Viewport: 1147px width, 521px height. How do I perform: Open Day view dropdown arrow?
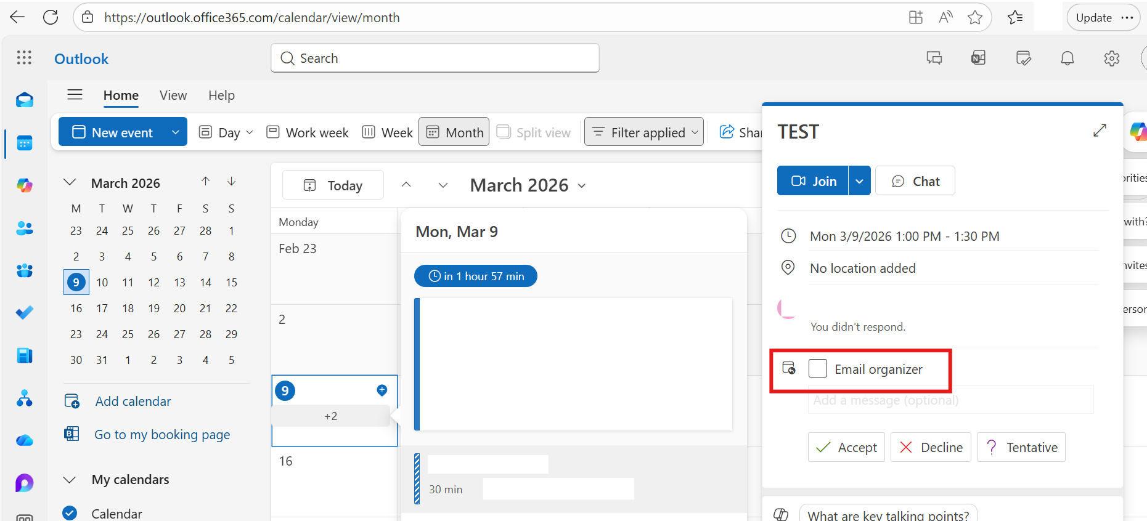[x=250, y=132]
